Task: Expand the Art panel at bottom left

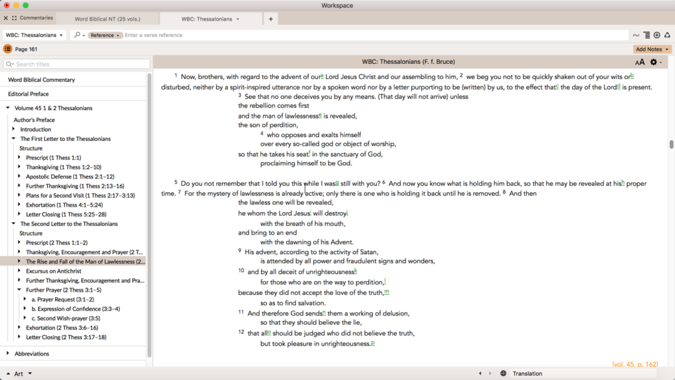Action: click(10, 373)
